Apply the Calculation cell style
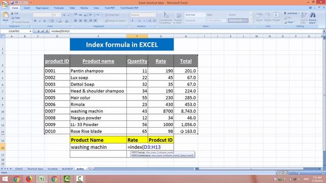Screen dimensions: 326x183 pyautogui.click(x=216, y=20)
